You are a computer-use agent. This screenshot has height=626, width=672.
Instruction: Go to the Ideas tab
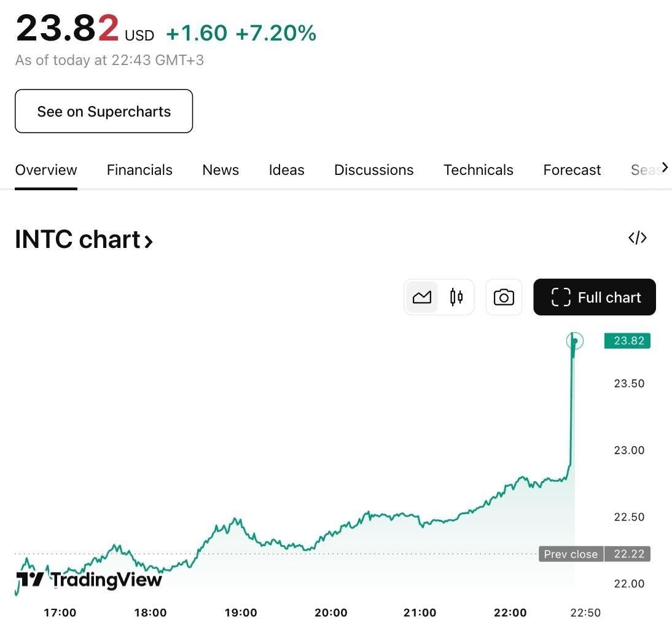(x=286, y=170)
